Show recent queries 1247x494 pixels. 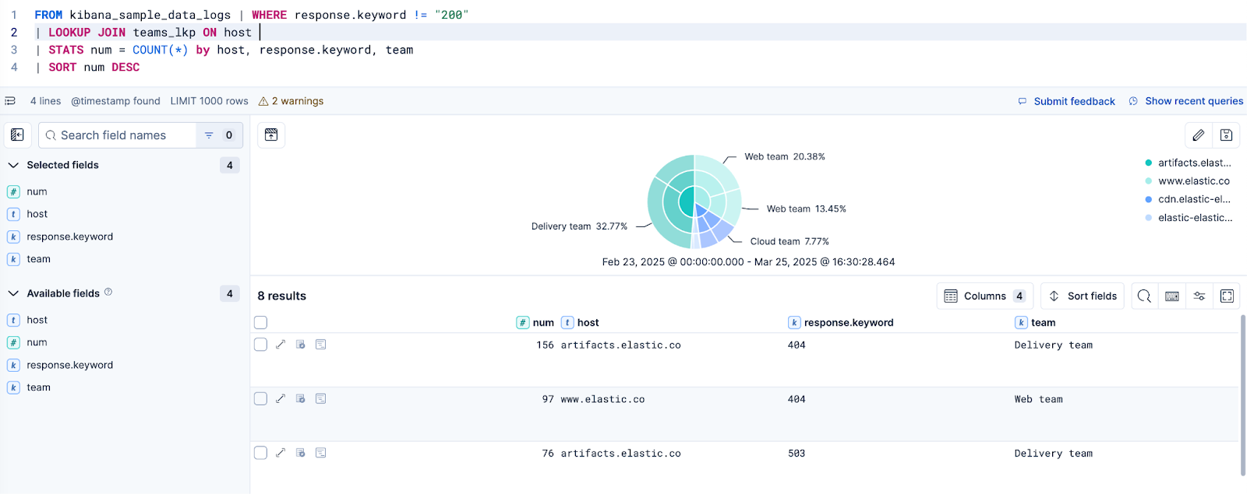(1186, 101)
